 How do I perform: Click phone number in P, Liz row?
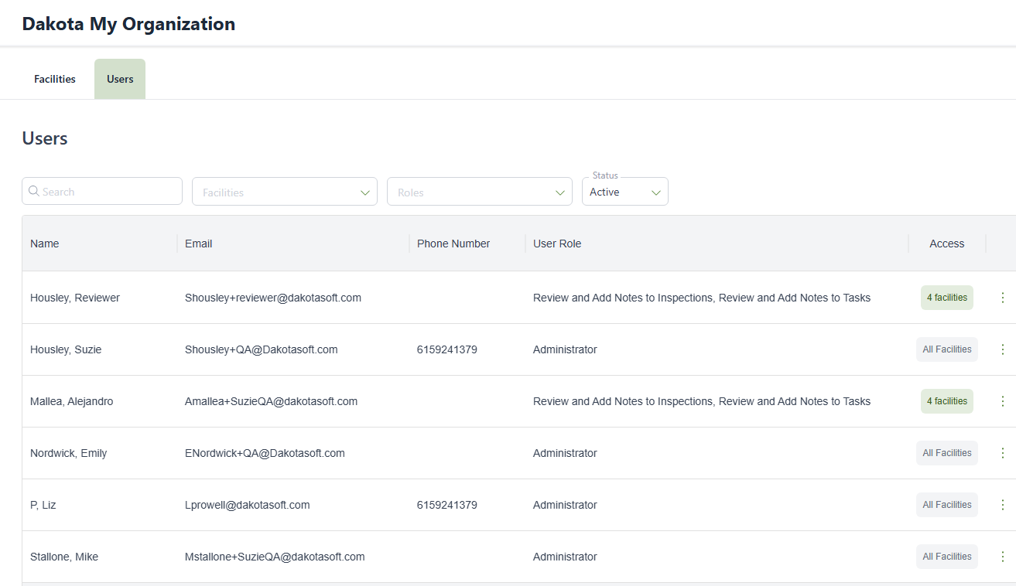coord(447,505)
